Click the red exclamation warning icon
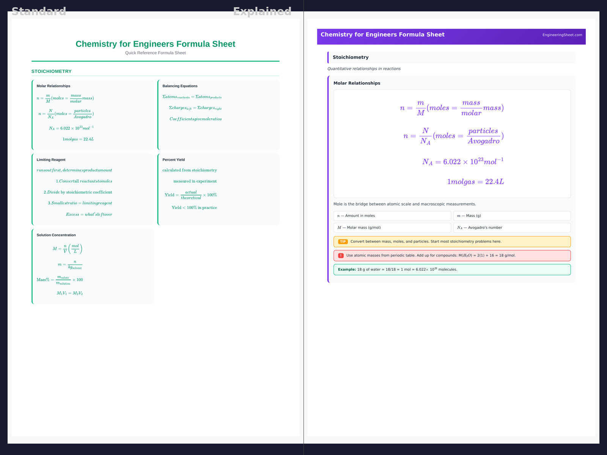The width and height of the screenshot is (607, 455). pos(341,256)
